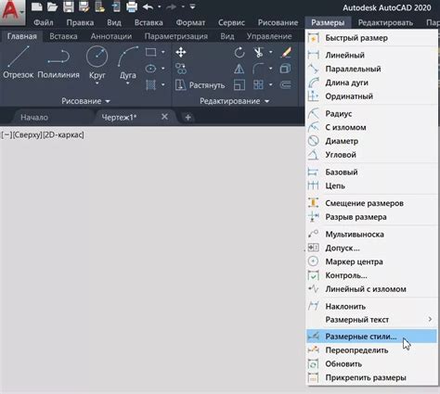Expand the Рисование panel flyout
Viewport: 440px width, 394px height.
[85, 101]
